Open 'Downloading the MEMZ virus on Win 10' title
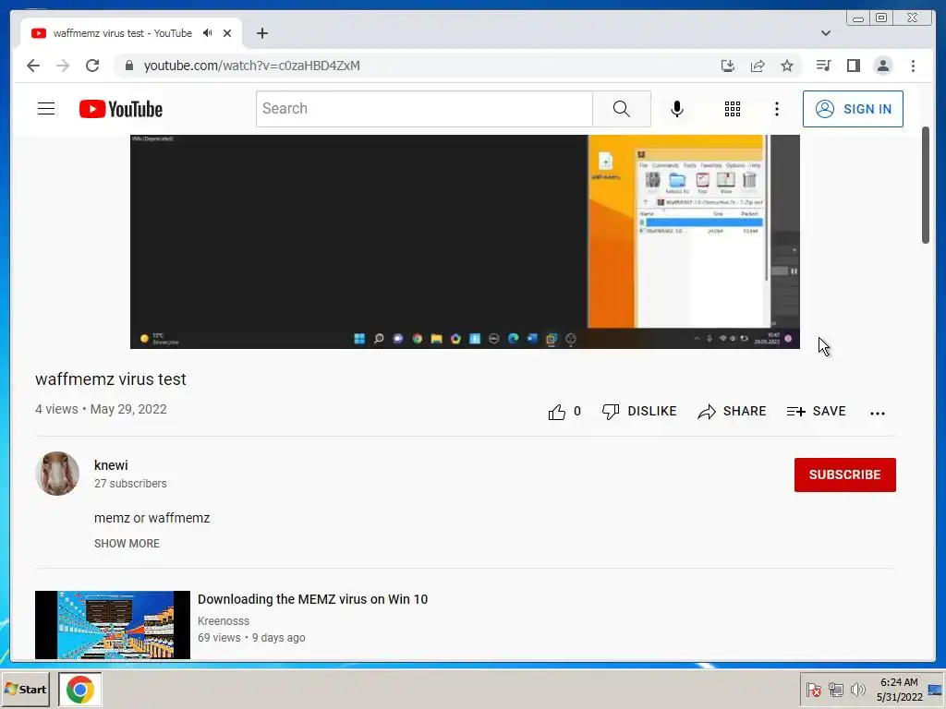Image resolution: width=946 pixels, height=709 pixels. tap(312, 599)
